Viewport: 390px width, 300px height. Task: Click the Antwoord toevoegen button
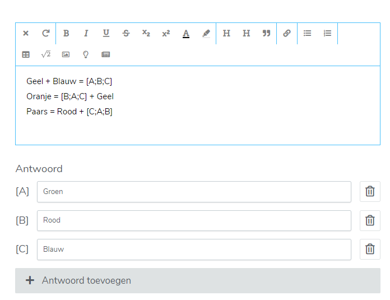198,280
